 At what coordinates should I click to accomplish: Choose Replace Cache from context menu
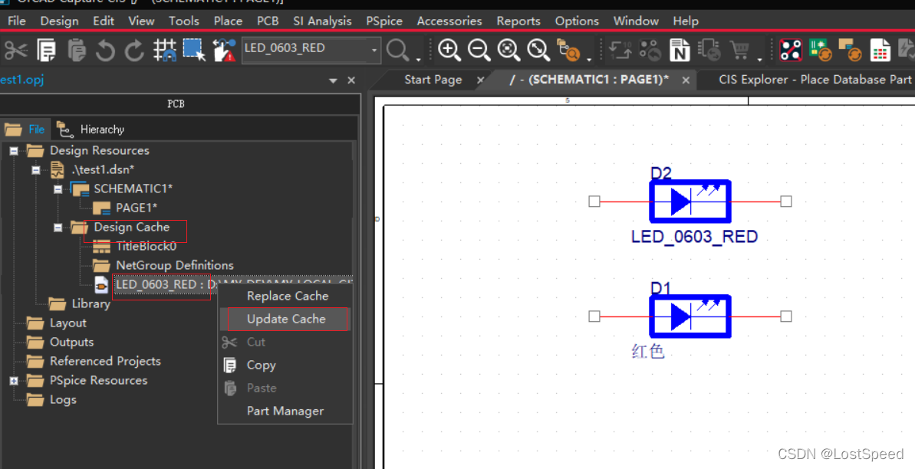coord(287,296)
